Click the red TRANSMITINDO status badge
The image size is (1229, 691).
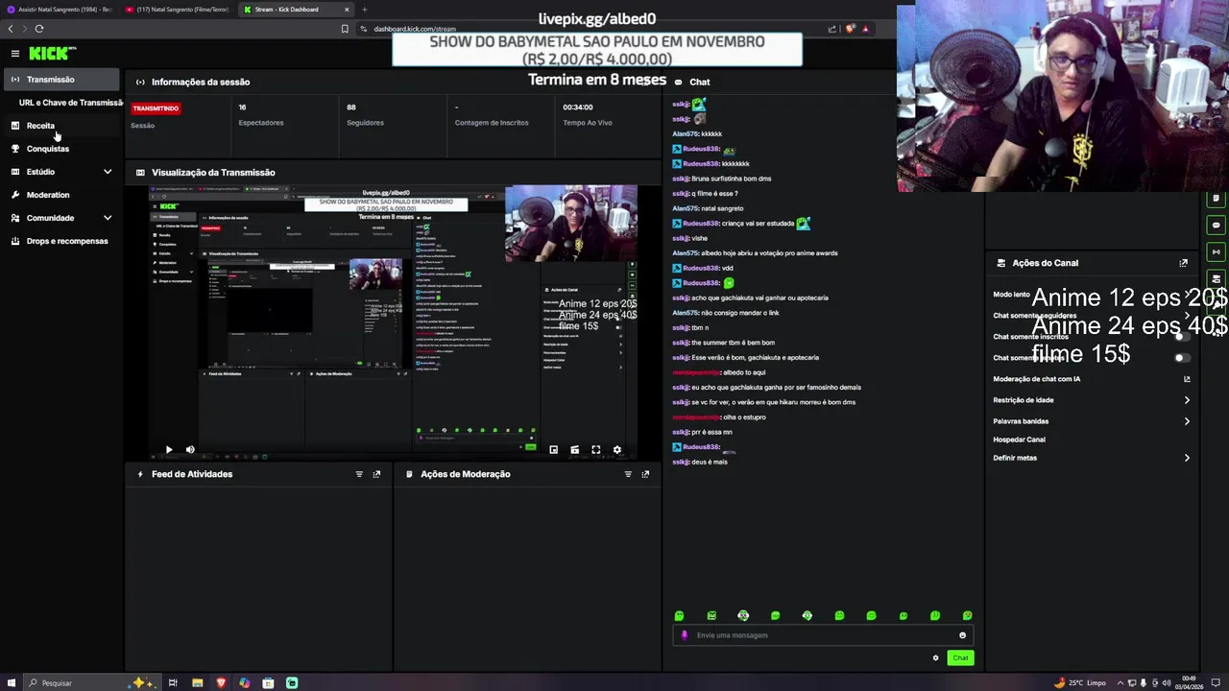tap(156, 108)
